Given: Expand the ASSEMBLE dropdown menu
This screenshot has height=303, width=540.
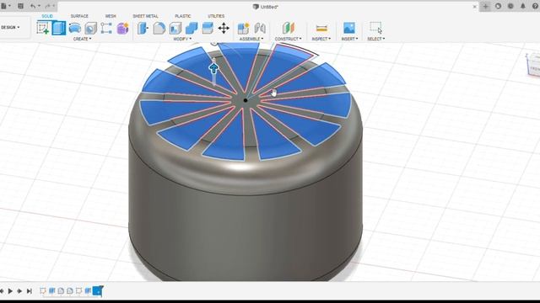Looking at the screenshot, I should [251, 39].
